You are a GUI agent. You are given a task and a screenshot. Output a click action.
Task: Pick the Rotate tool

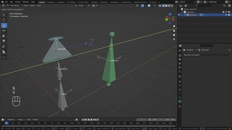click(4, 31)
